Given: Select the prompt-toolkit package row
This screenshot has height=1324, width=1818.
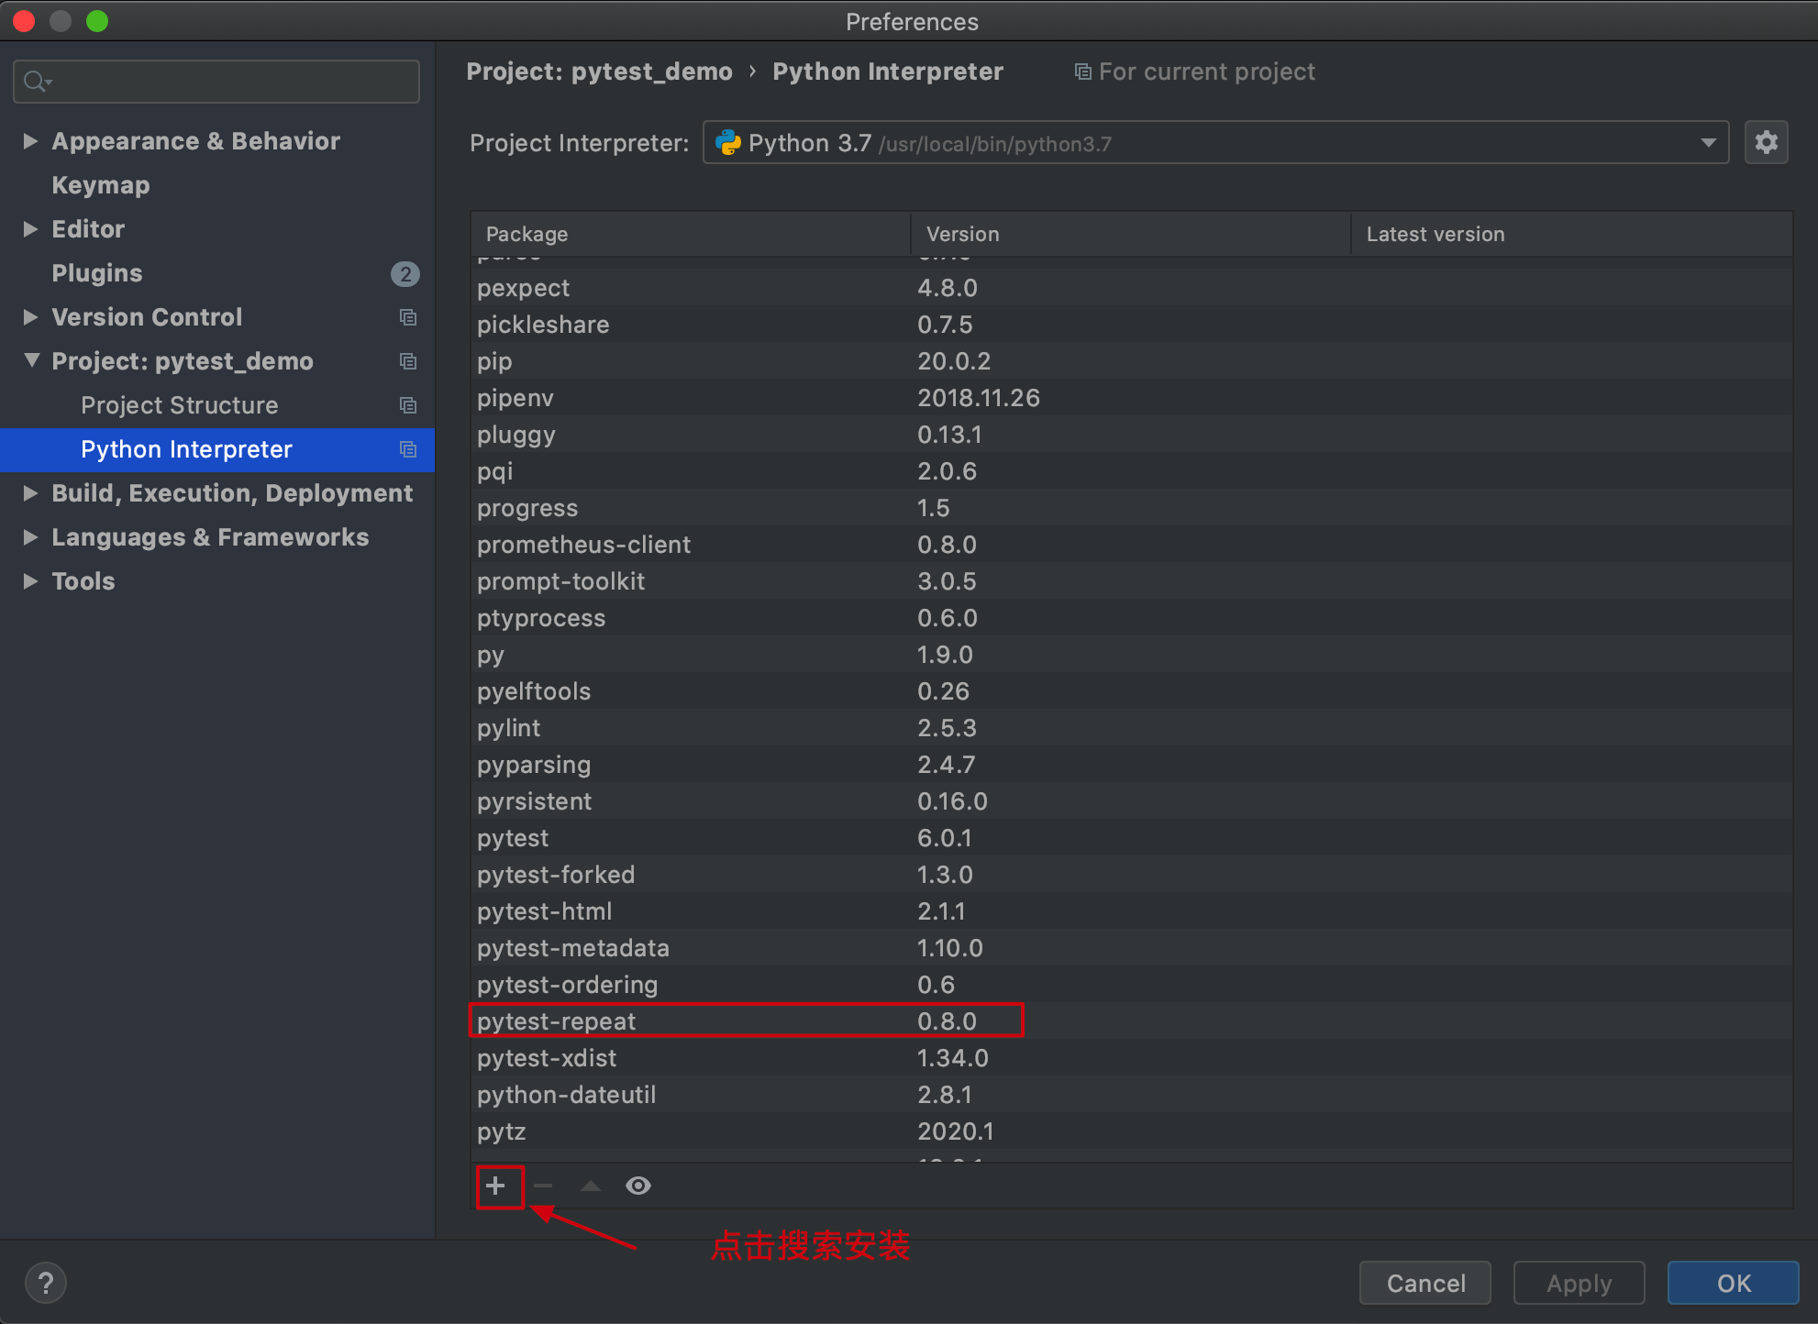Looking at the screenshot, I should click(x=1132, y=581).
